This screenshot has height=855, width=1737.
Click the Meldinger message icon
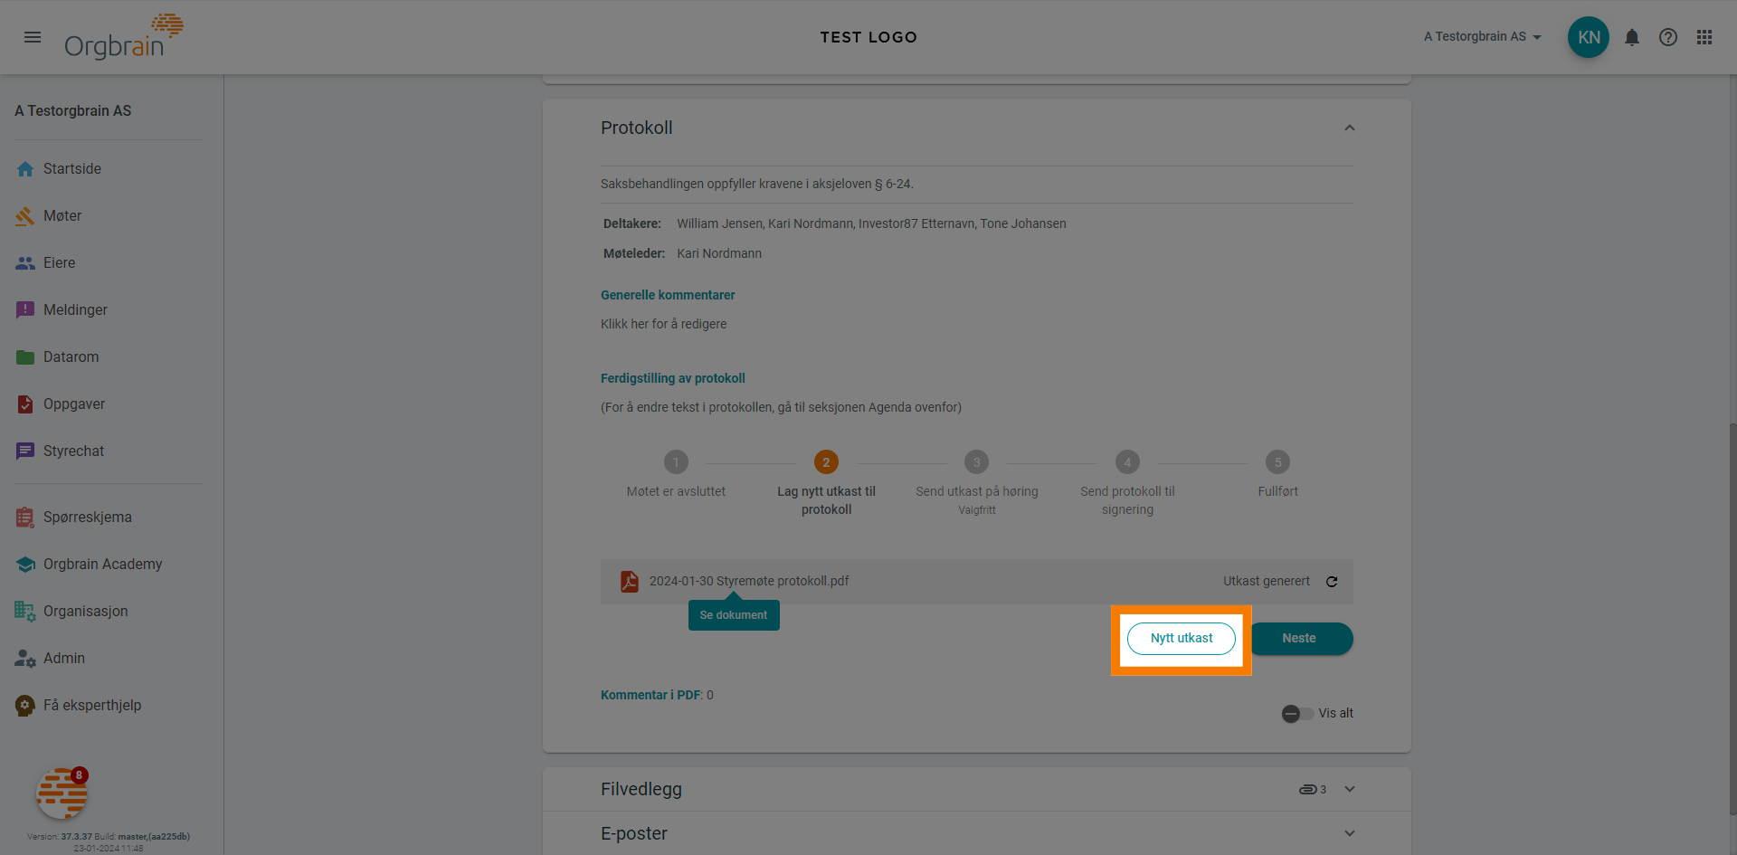click(x=25, y=310)
